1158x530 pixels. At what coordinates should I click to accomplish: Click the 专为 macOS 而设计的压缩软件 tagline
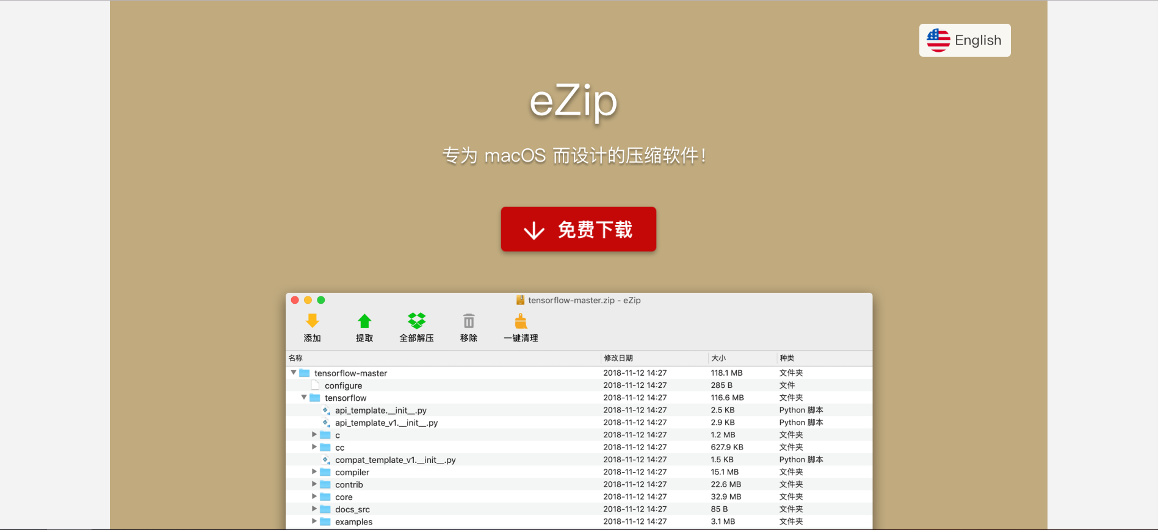[574, 156]
